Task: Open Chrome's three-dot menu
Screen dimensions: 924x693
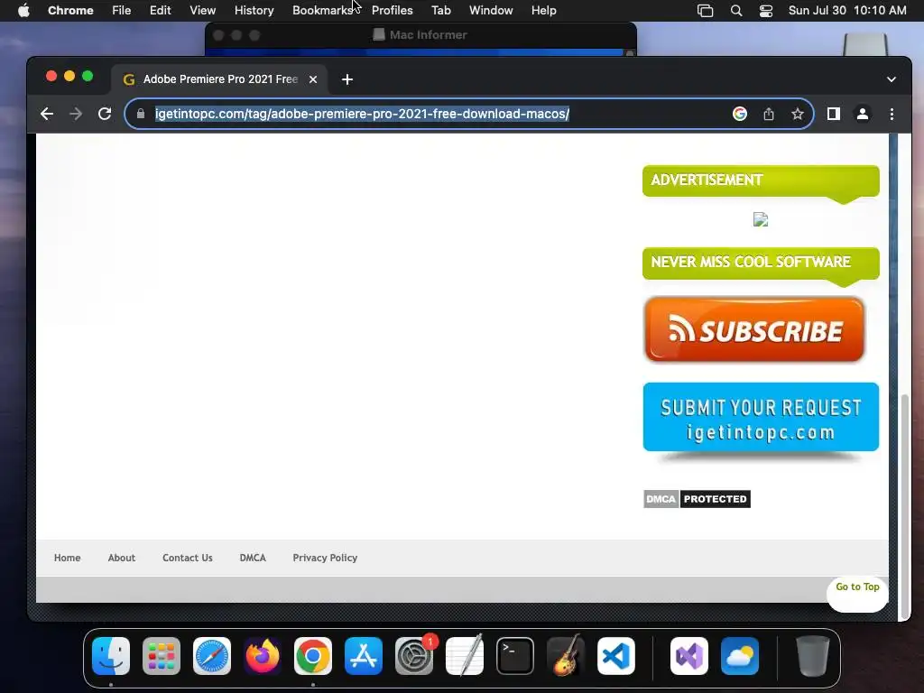Action: pos(892,114)
